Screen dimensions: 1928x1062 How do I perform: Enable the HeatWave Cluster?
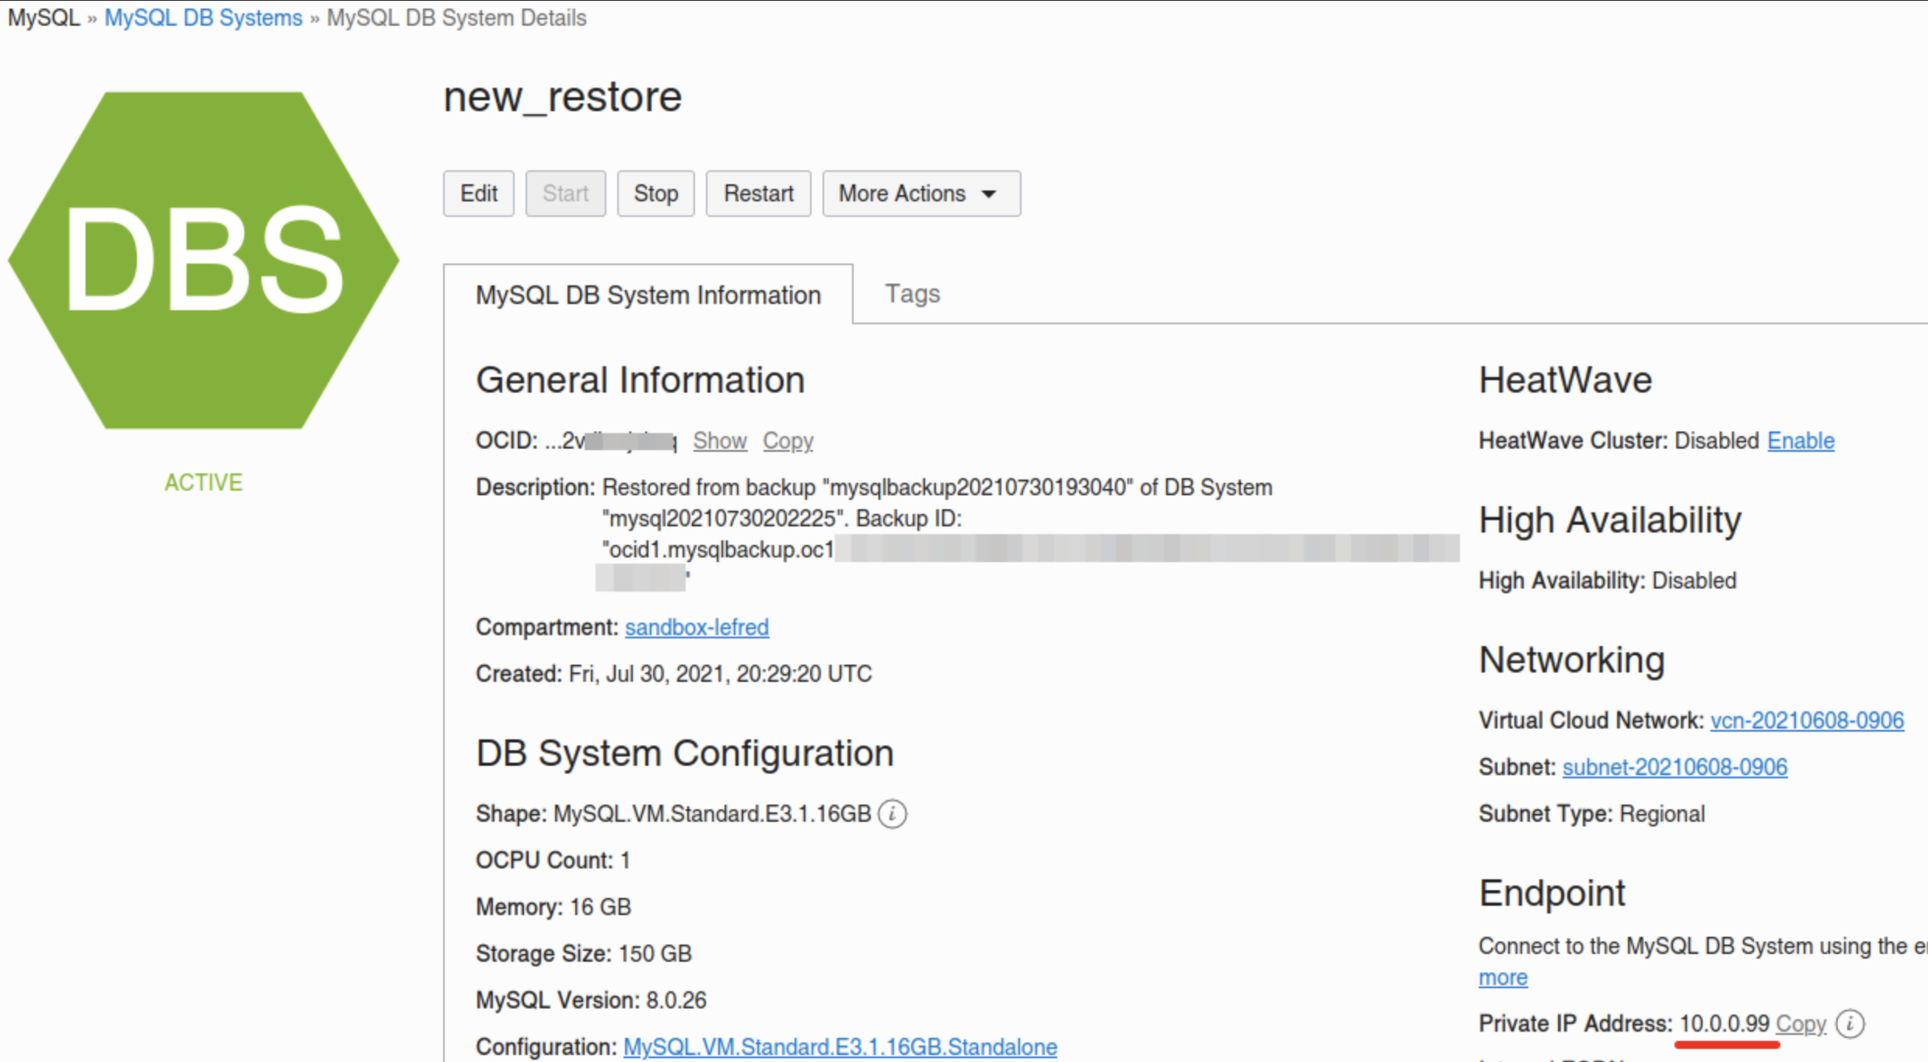click(x=1801, y=441)
